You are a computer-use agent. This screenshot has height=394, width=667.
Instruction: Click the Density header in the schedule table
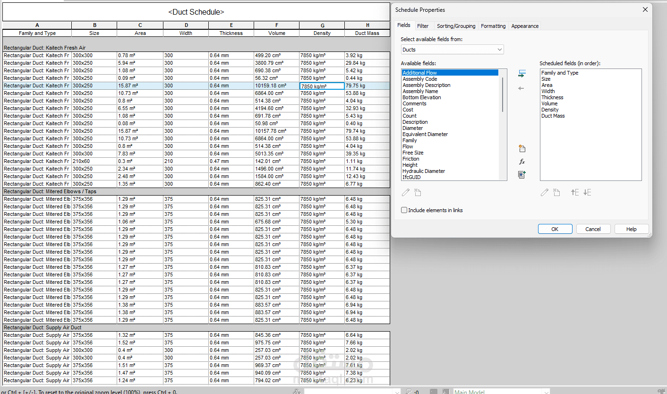click(x=322, y=33)
